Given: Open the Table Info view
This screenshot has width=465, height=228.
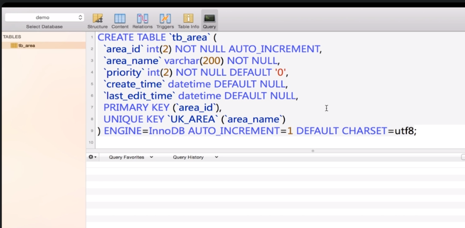Looking at the screenshot, I should point(188,21).
